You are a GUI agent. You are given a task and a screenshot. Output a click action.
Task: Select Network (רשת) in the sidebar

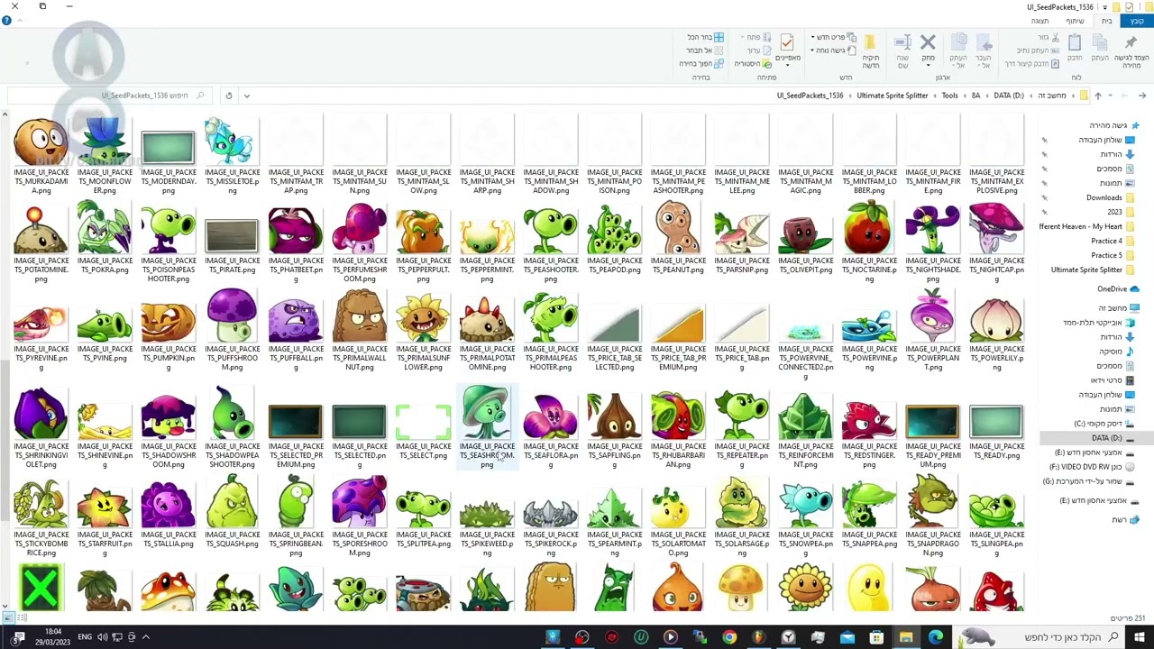(x=1125, y=519)
